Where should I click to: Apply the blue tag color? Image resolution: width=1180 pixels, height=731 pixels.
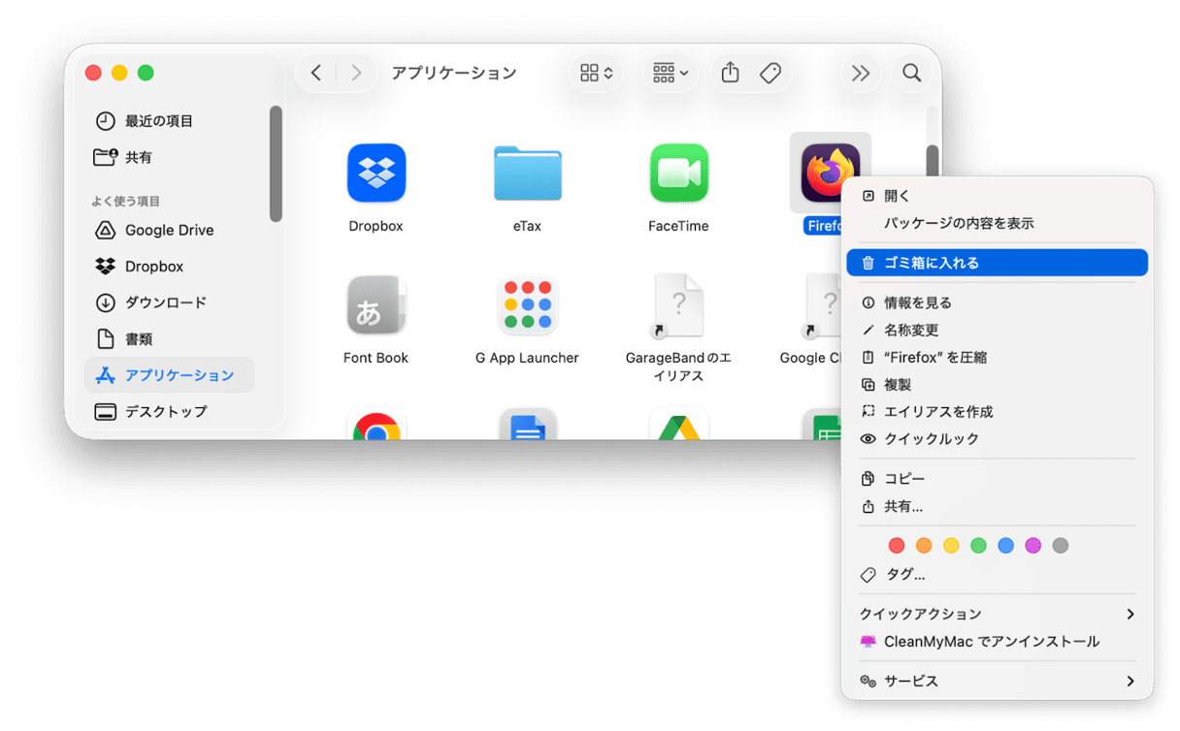coord(1006,546)
